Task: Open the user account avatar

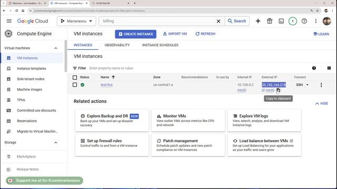Action: point(327,21)
